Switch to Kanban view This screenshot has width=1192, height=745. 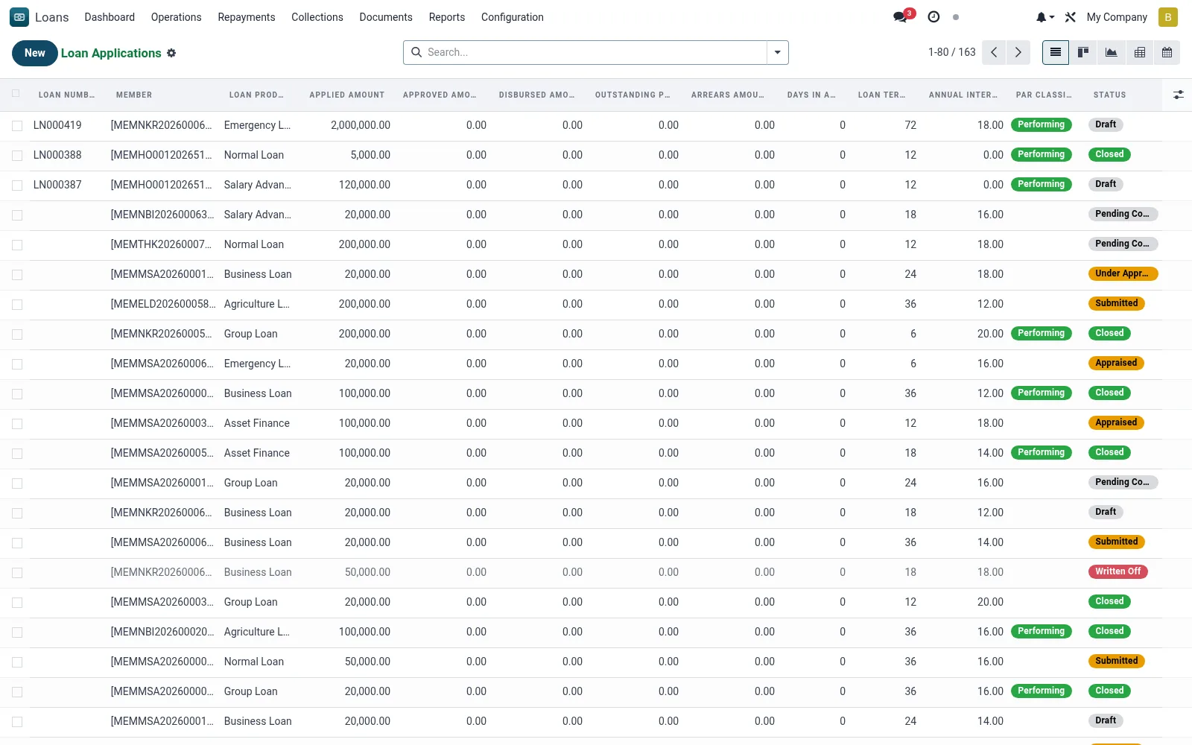tap(1083, 52)
